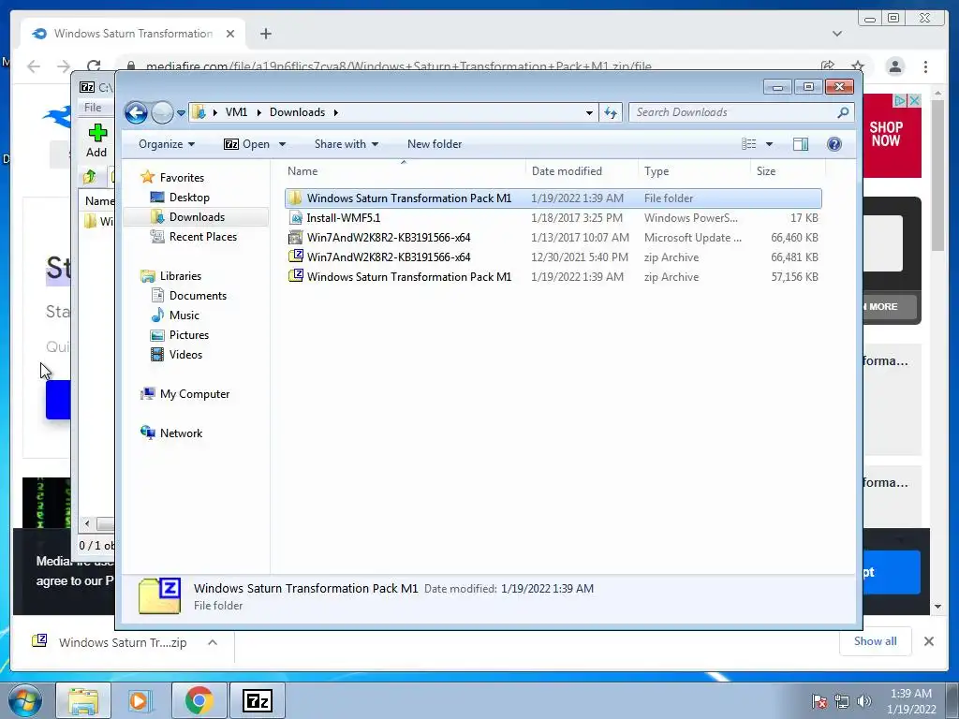Click VM1 in the breadcrumb path
The height and width of the screenshot is (719, 959).
pyautogui.click(x=236, y=112)
